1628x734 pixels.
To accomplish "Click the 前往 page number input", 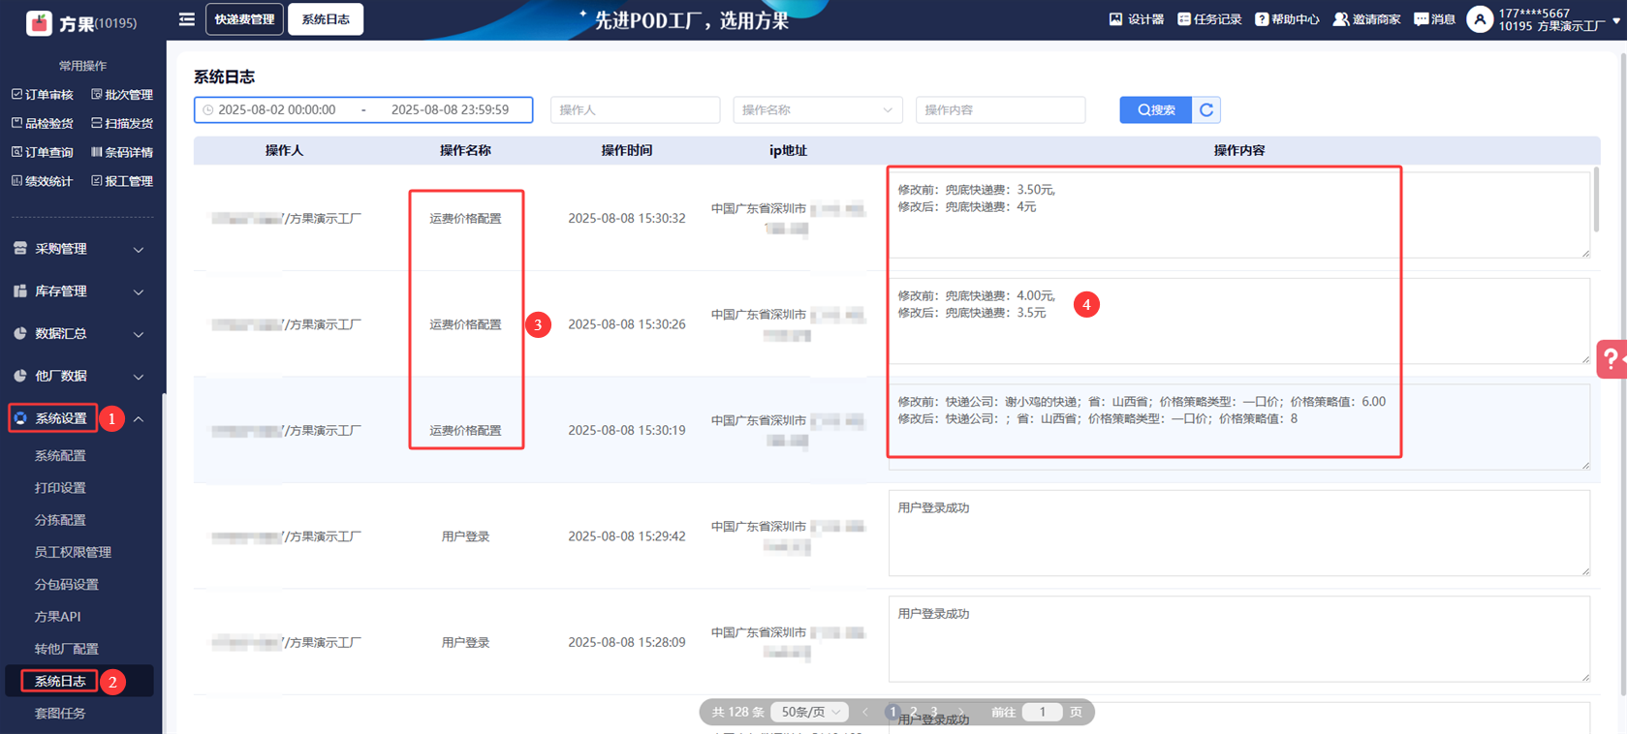I will (1042, 712).
